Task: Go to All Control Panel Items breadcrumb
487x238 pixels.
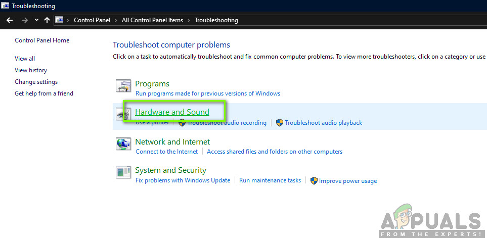Action: click(x=152, y=20)
